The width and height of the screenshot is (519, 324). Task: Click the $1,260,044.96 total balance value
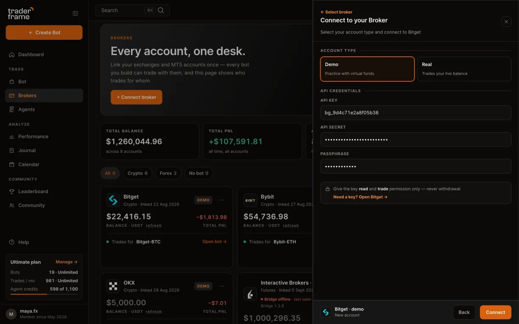pos(134,141)
